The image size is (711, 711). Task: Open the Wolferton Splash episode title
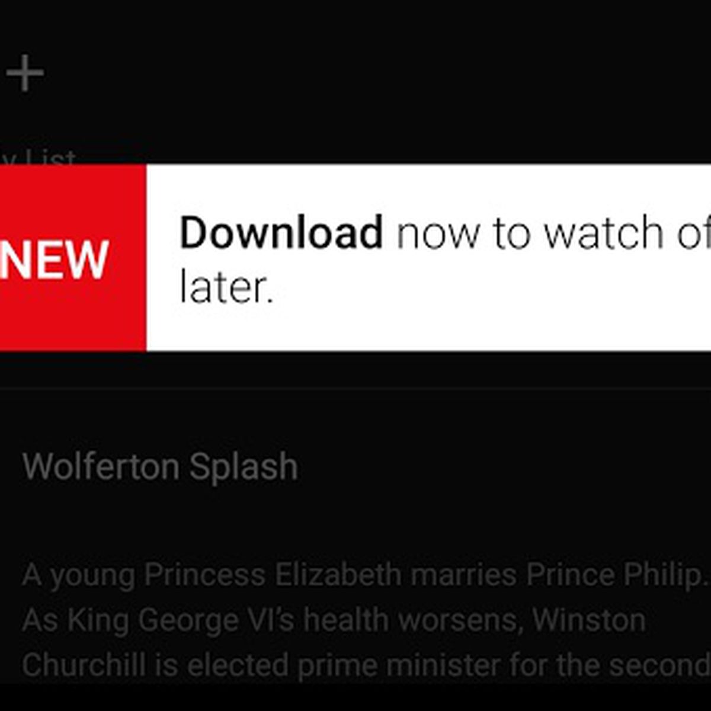[x=160, y=467]
